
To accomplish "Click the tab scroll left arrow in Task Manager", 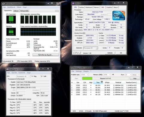I will click(56, 10).
